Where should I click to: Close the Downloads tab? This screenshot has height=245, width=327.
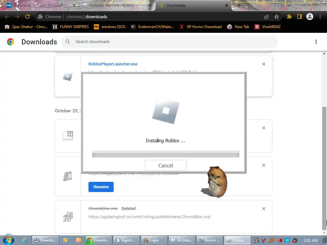[x=227, y=5]
